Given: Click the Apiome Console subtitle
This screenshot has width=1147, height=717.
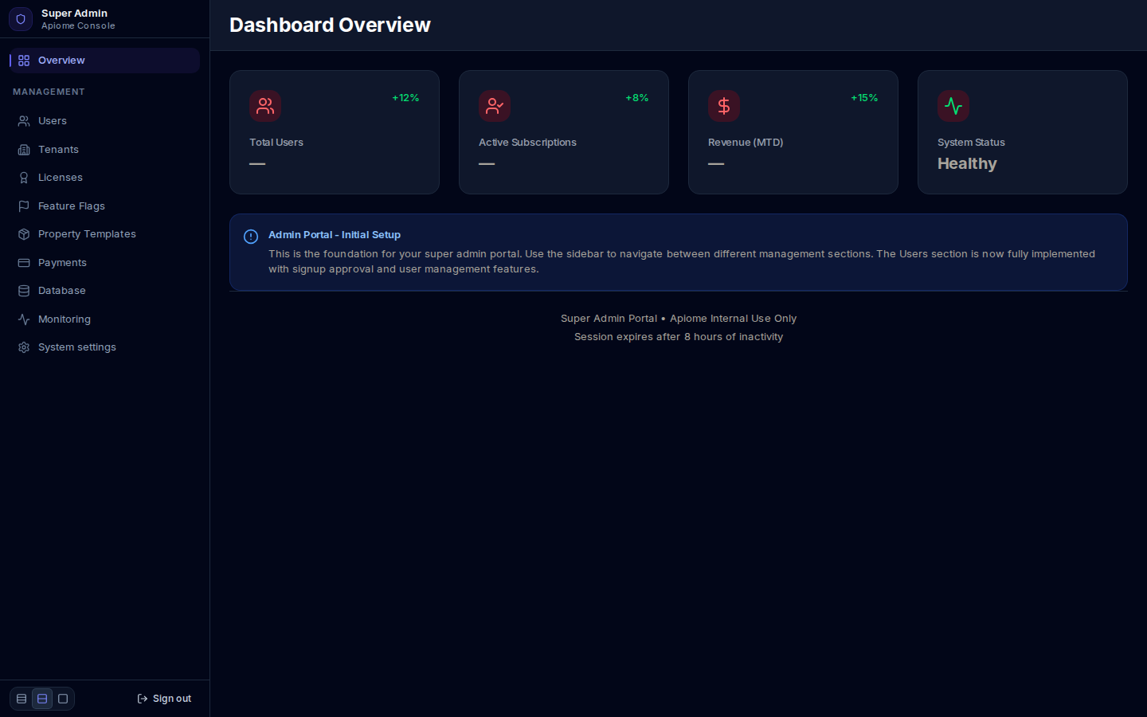Looking at the screenshot, I should 78,26.
